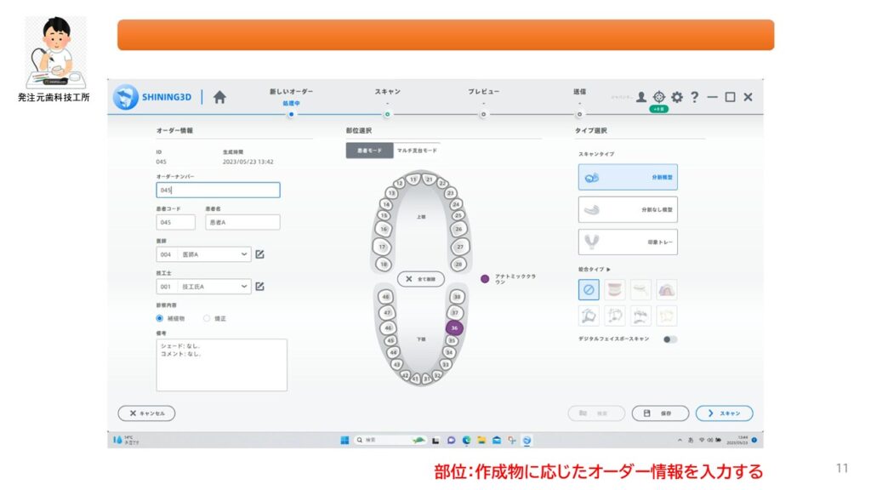This screenshot has height=490, width=871.
Task: Expand the 咬合タイプ arrow
Action: pyautogui.click(x=609, y=270)
